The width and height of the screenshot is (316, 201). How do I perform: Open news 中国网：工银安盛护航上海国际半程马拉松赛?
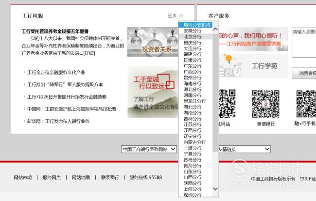tap(72, 109)
